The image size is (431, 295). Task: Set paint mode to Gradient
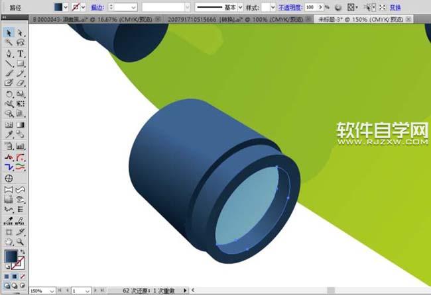(15, 276)
